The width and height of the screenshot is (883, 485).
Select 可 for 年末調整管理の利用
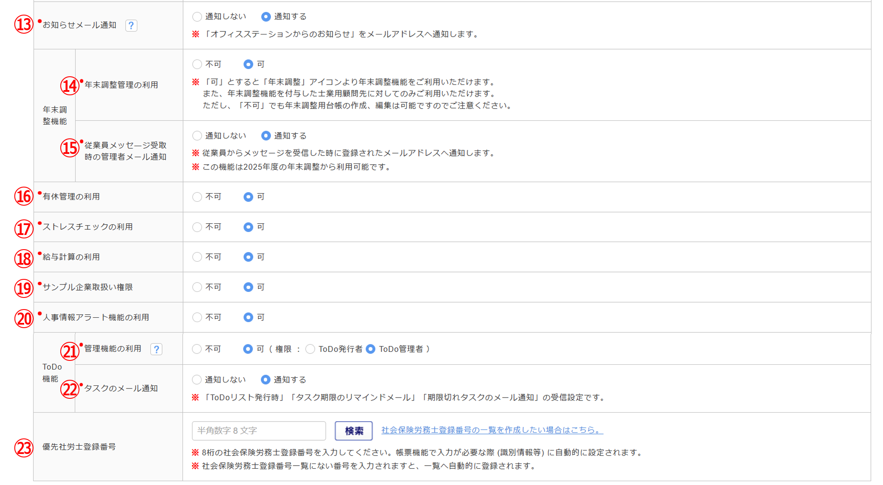(248, 65)
